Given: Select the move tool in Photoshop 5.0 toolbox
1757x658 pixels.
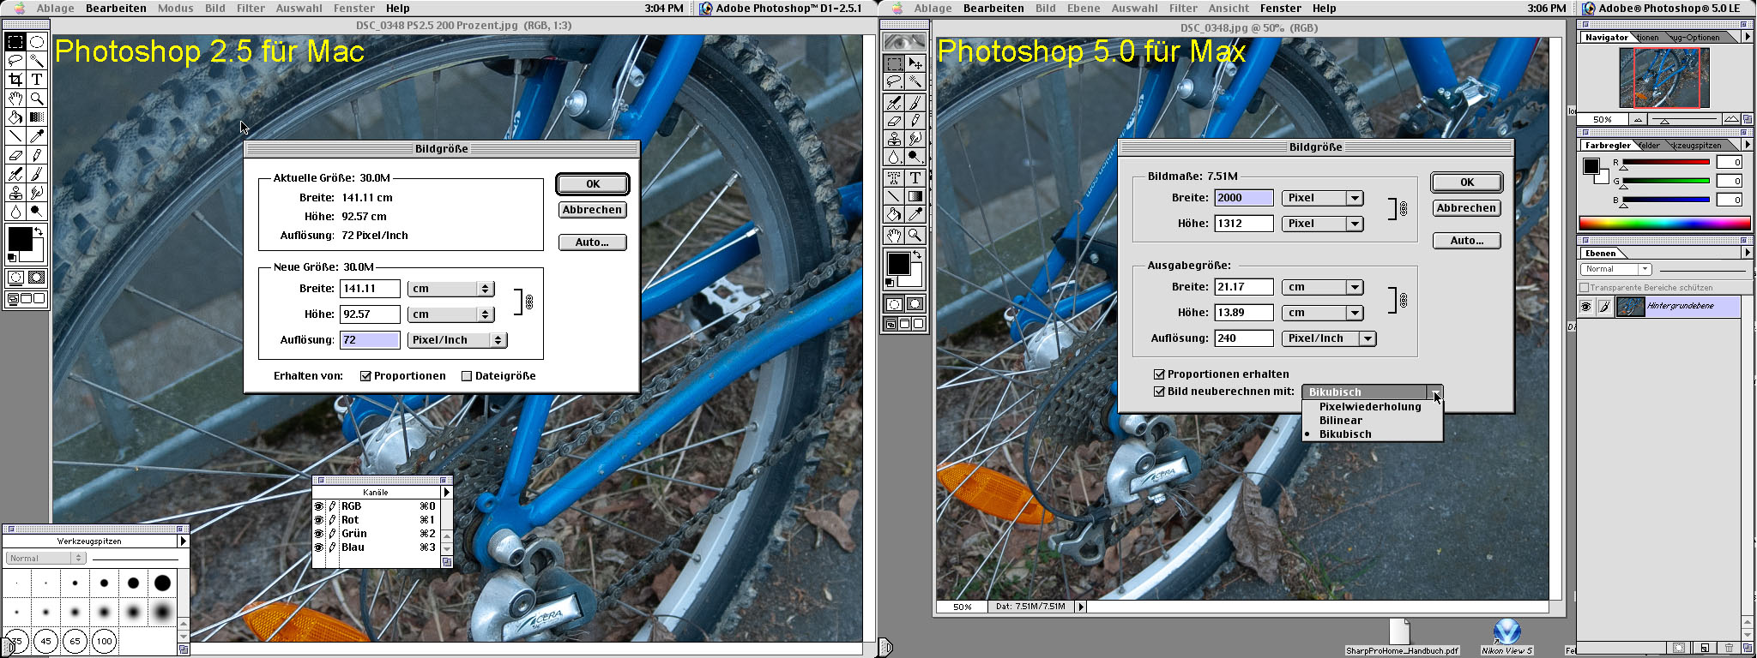Looking at the screenshot, I should [x=915, y=63].
